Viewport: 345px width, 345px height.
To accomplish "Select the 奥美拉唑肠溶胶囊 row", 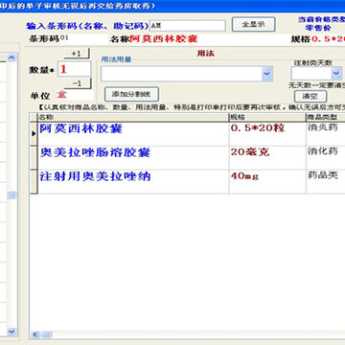I will point(187,158).
